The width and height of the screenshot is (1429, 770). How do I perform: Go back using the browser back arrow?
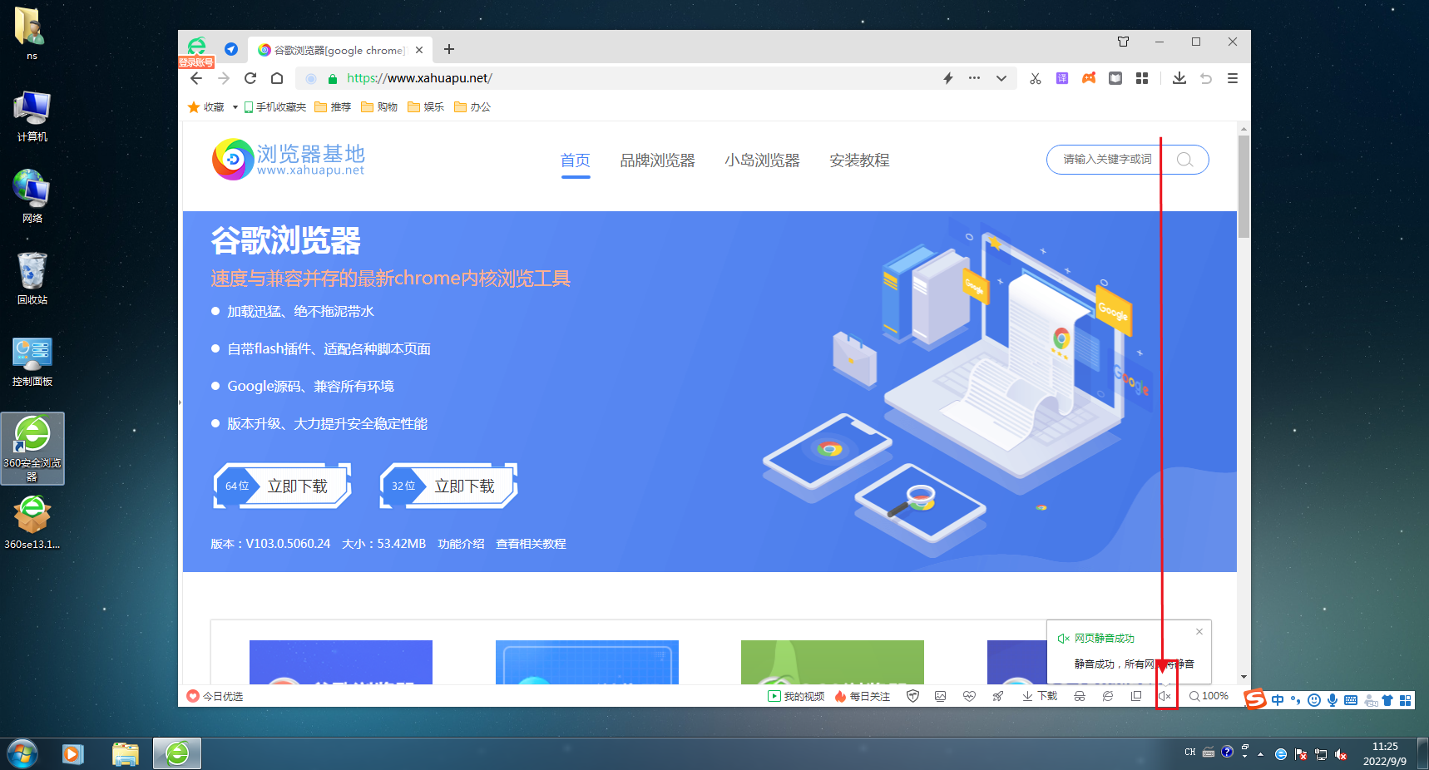[196, 78]
